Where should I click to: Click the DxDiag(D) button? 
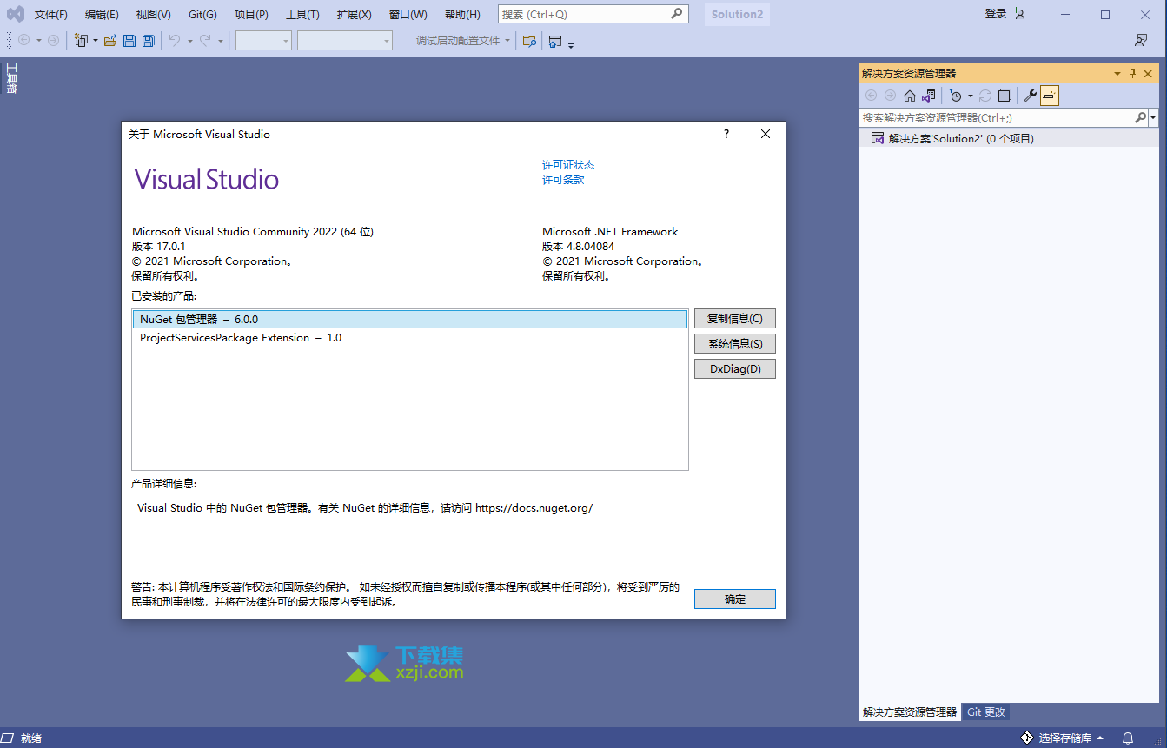point(735,369)
